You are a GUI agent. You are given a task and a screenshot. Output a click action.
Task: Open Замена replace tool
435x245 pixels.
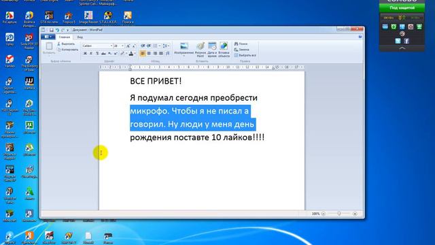click(x=242, y=50)
